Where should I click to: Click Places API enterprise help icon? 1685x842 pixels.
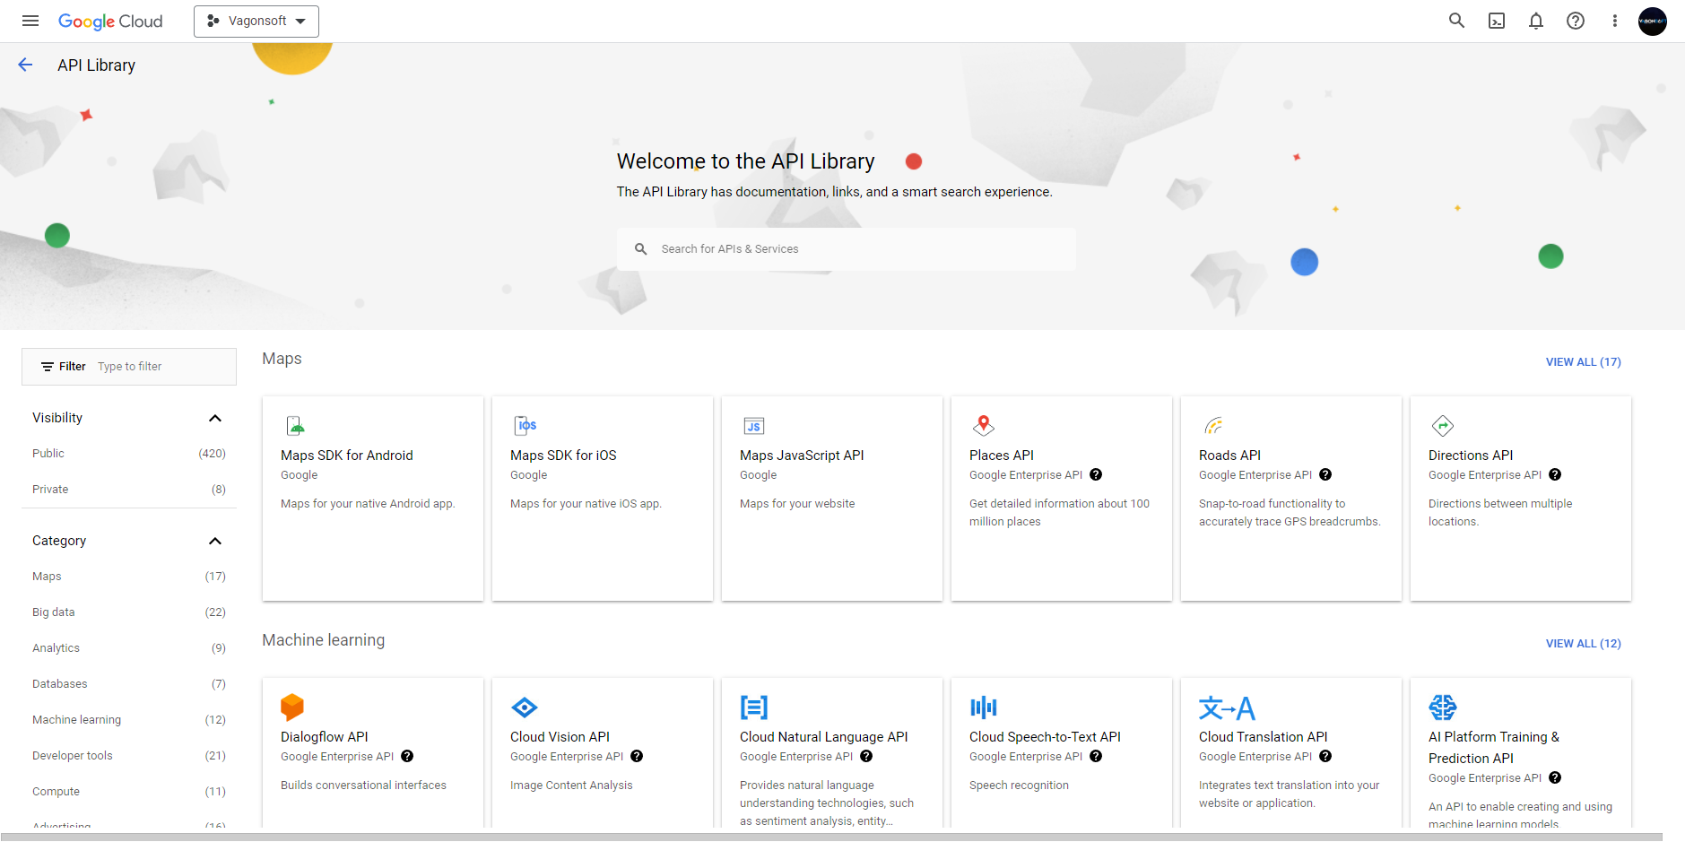1096,475
